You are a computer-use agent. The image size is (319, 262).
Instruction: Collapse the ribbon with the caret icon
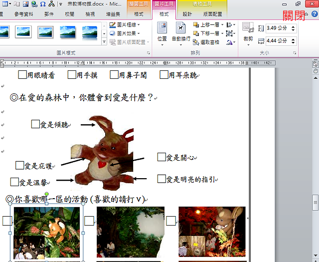click(x=307, y=14)
